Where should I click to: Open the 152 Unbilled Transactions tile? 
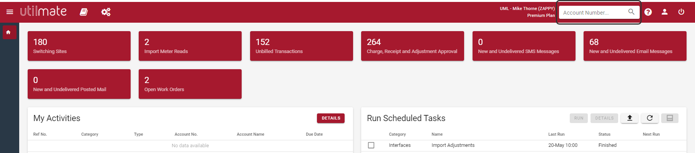302,46
